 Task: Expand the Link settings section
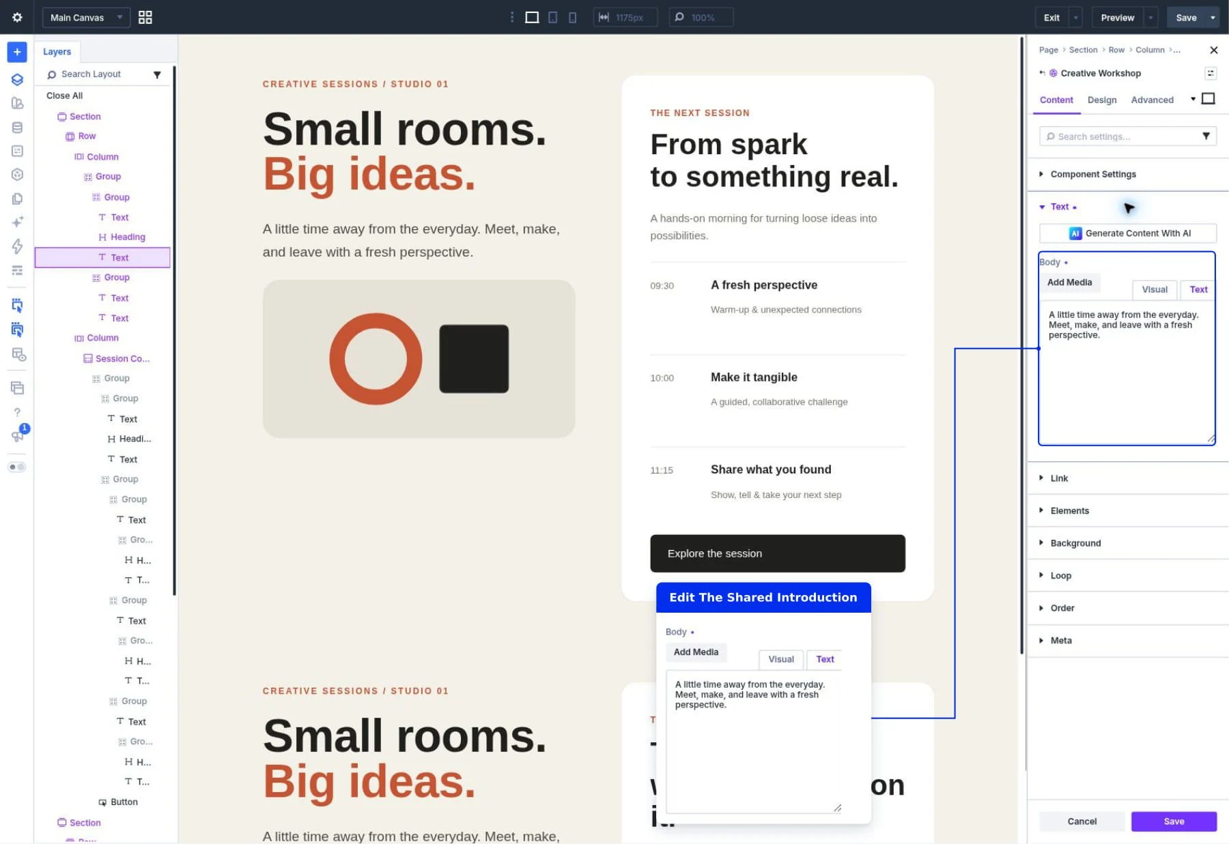tap(1128, 478)
